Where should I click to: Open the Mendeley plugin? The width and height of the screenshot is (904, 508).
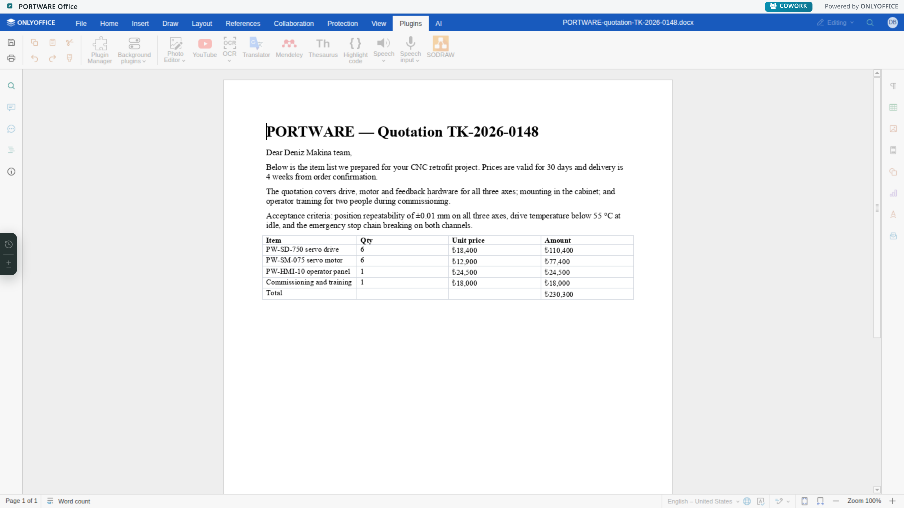(289, 48)
